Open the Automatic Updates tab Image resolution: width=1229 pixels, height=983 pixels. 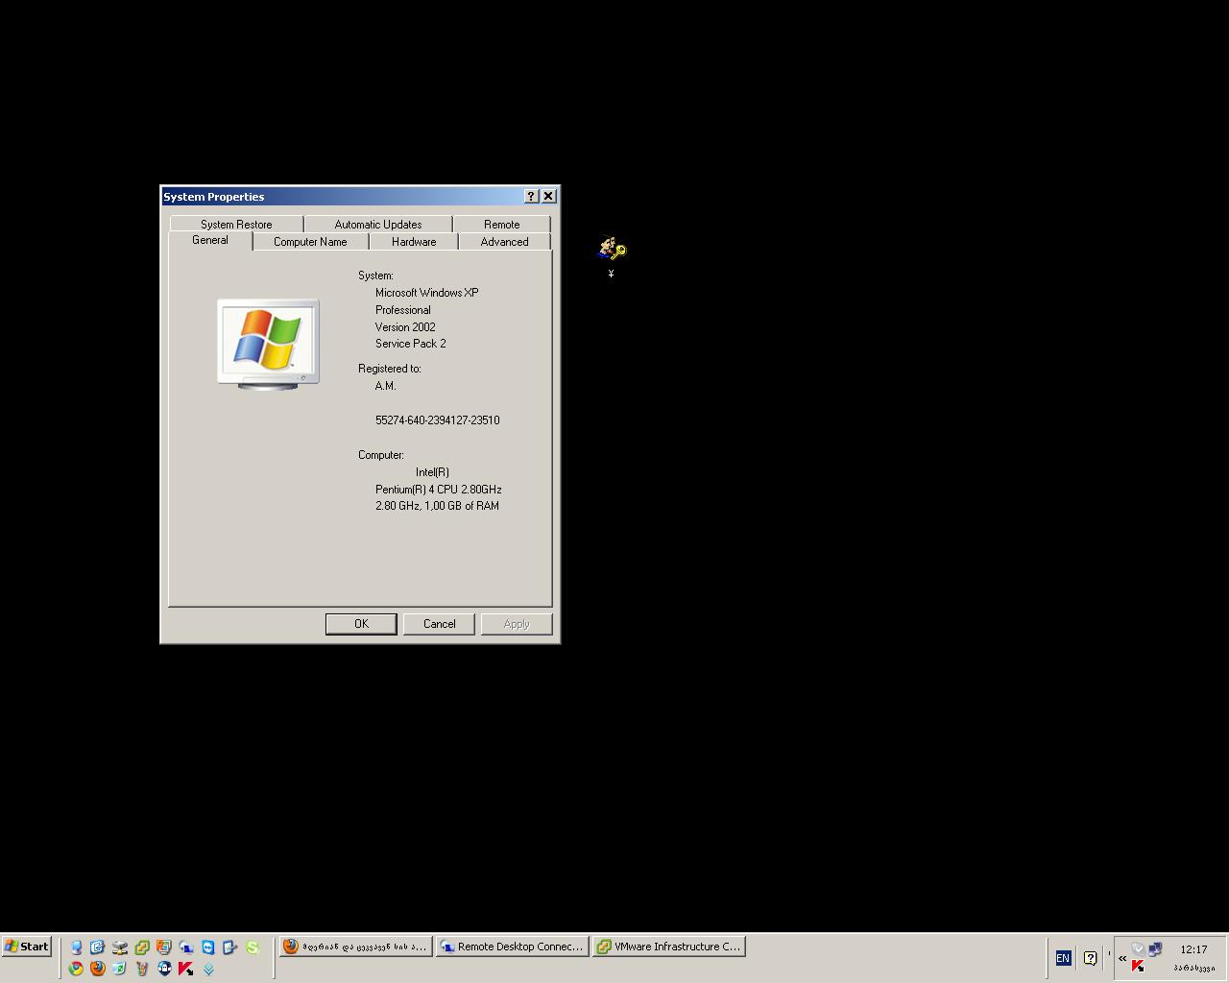378,224
